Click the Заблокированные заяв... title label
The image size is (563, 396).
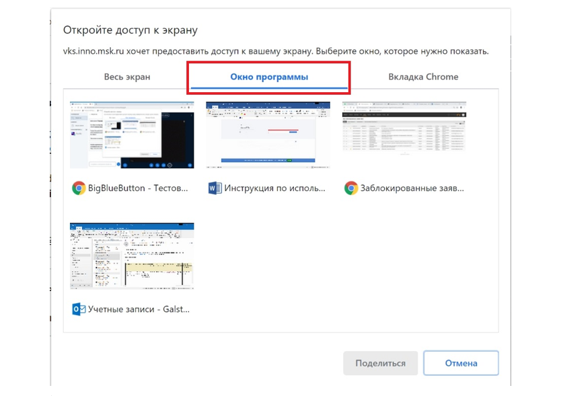point(412,188)
